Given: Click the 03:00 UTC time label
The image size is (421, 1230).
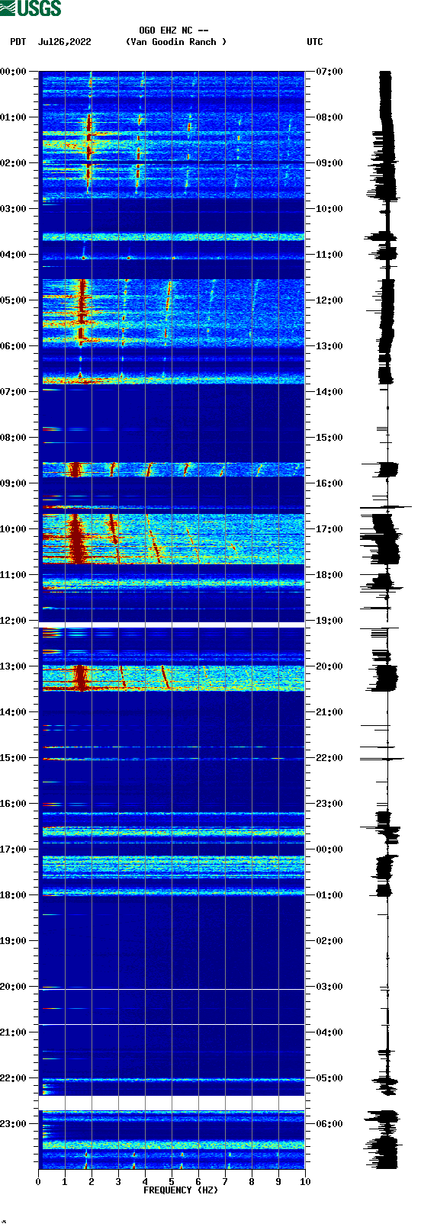Looking at the screenshot, I should 329,987.
